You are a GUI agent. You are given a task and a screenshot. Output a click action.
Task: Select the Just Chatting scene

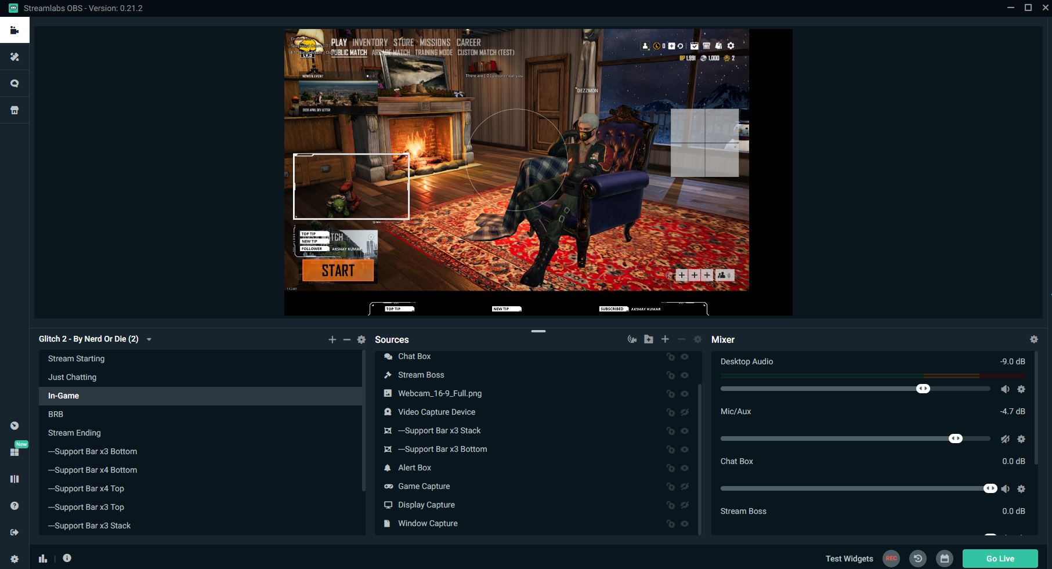pos(200,377)
